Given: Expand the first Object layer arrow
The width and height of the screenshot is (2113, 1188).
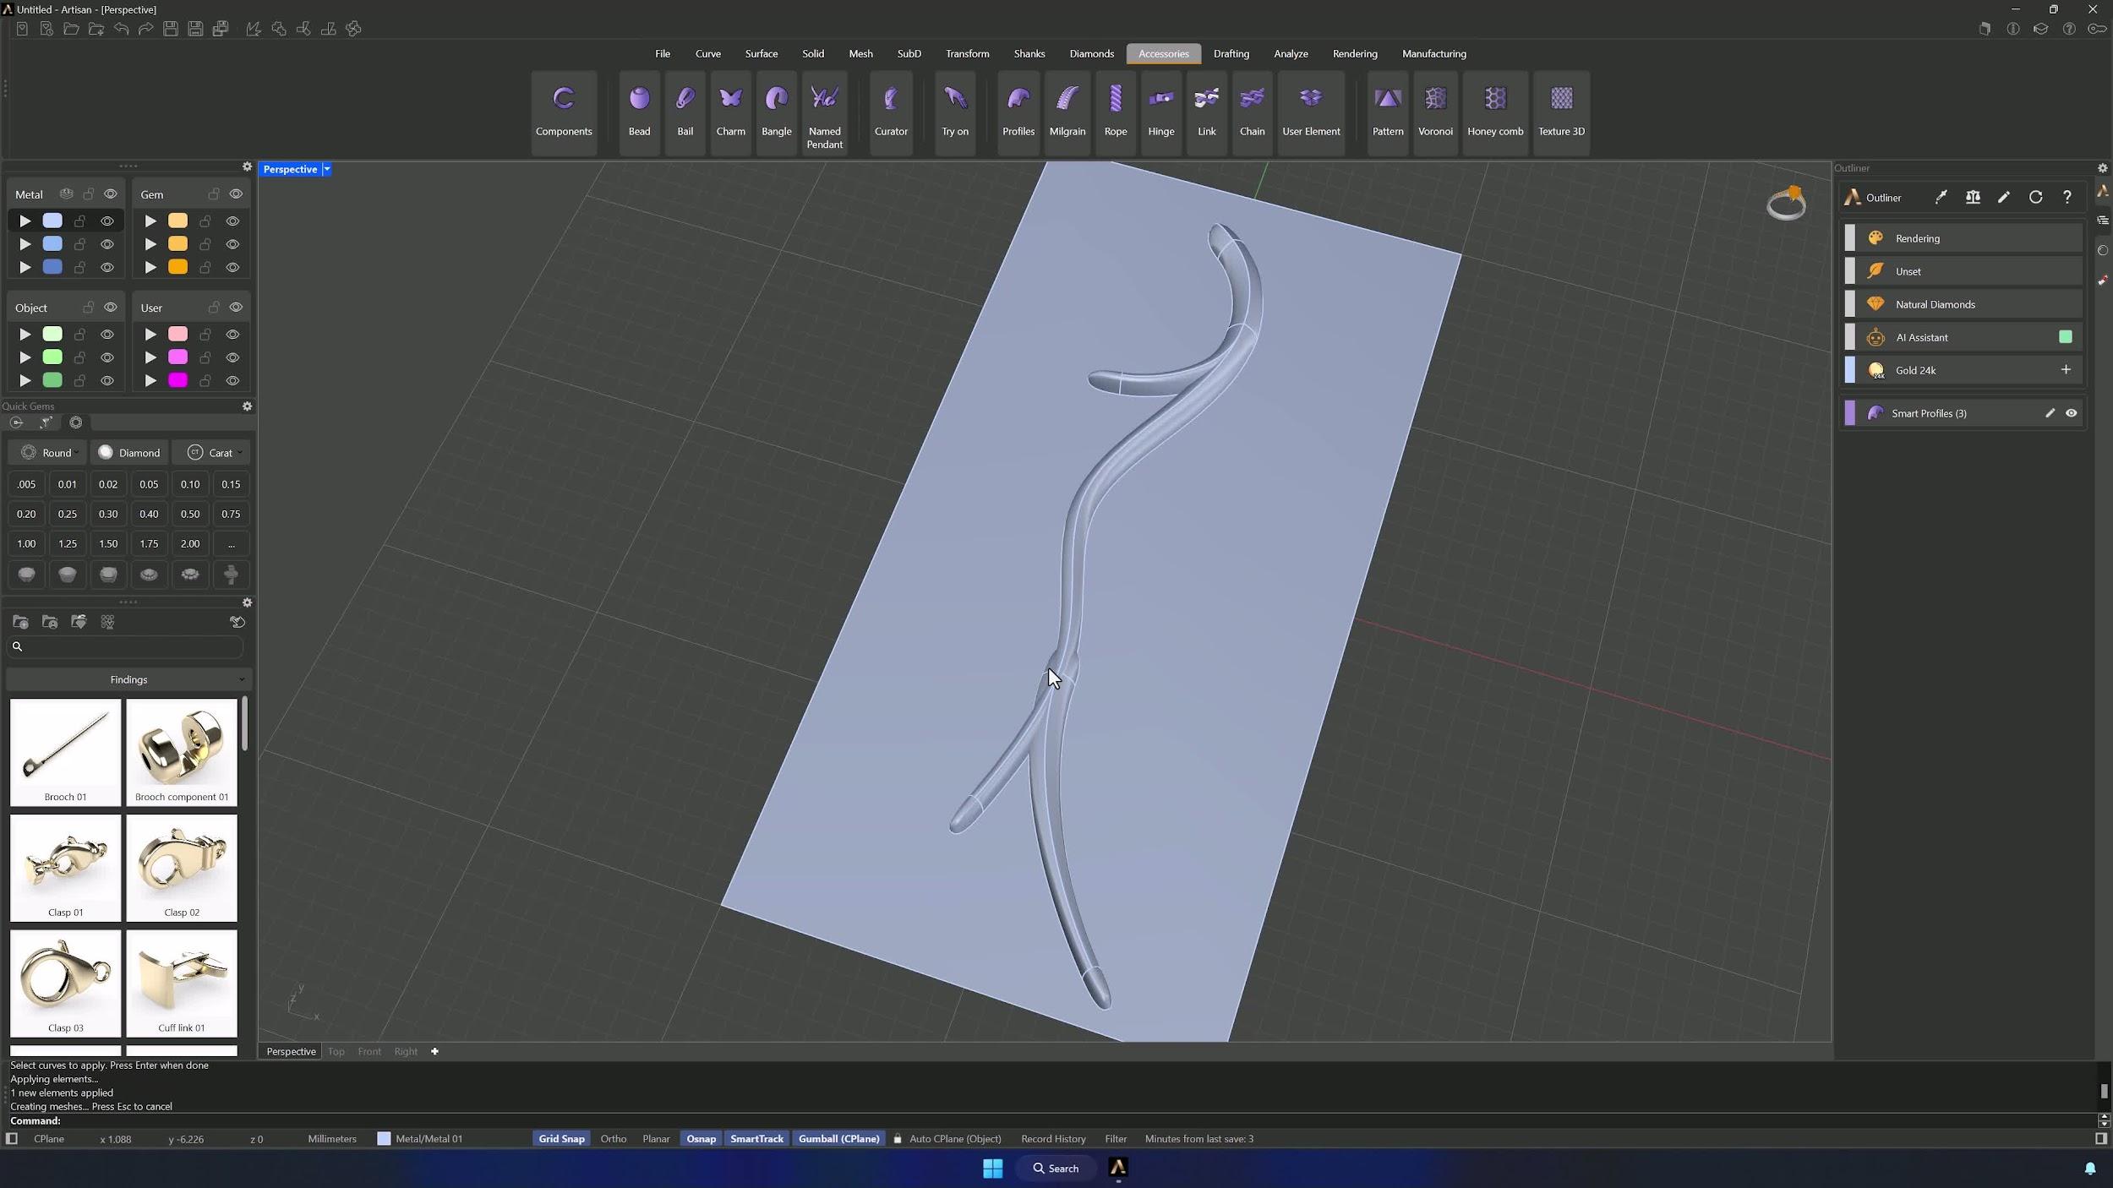Looking at the screenshot, I should (25, 335).
